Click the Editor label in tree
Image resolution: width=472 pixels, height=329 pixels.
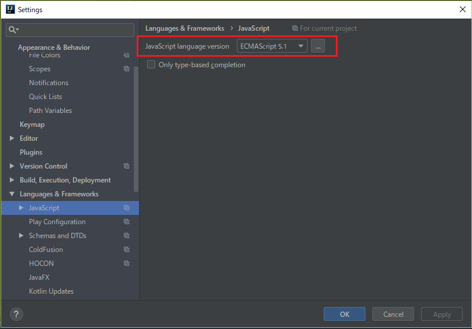click(x=28, y=138)
